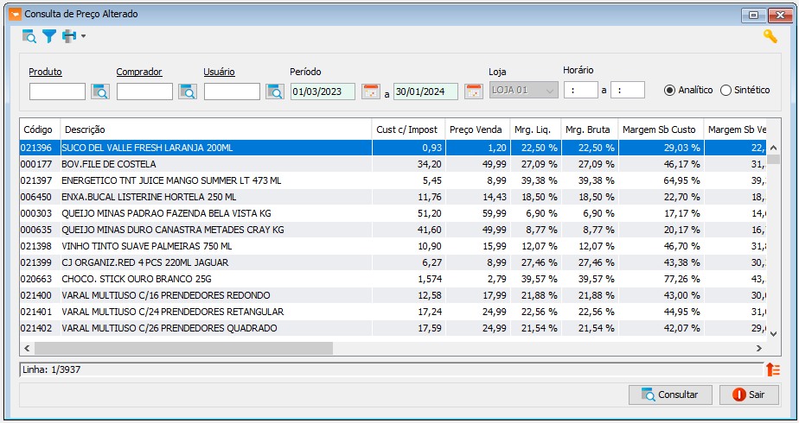
Task: Open the Usuário lookup search icon
Action: click(x=275, y=92)
